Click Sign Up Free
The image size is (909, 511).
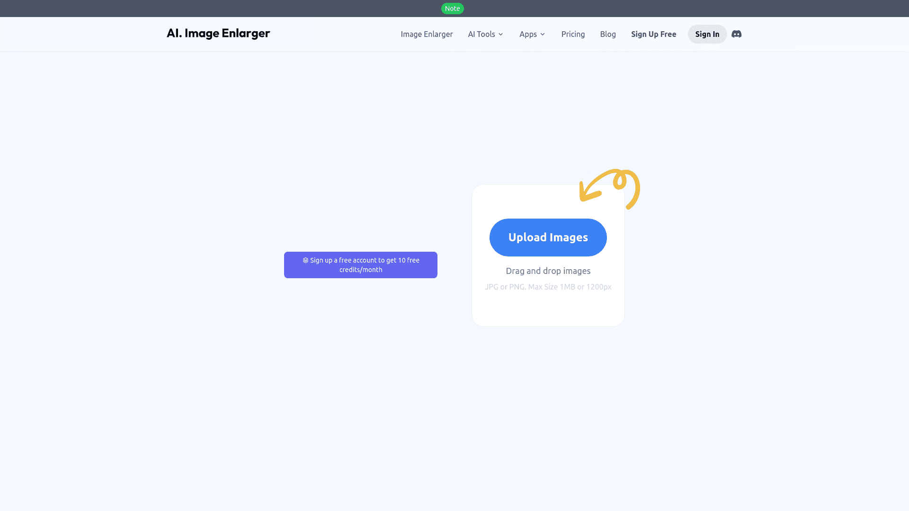tap(653, 34)
